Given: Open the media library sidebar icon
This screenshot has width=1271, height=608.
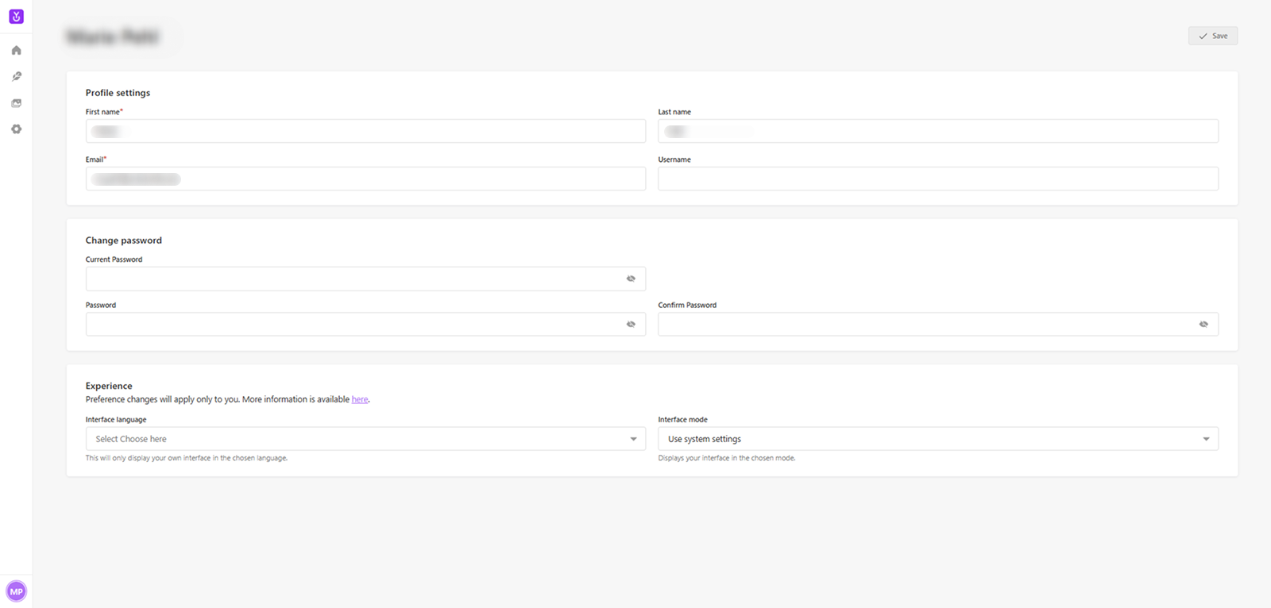Looking at the screenshot, I should pos(16,103).
